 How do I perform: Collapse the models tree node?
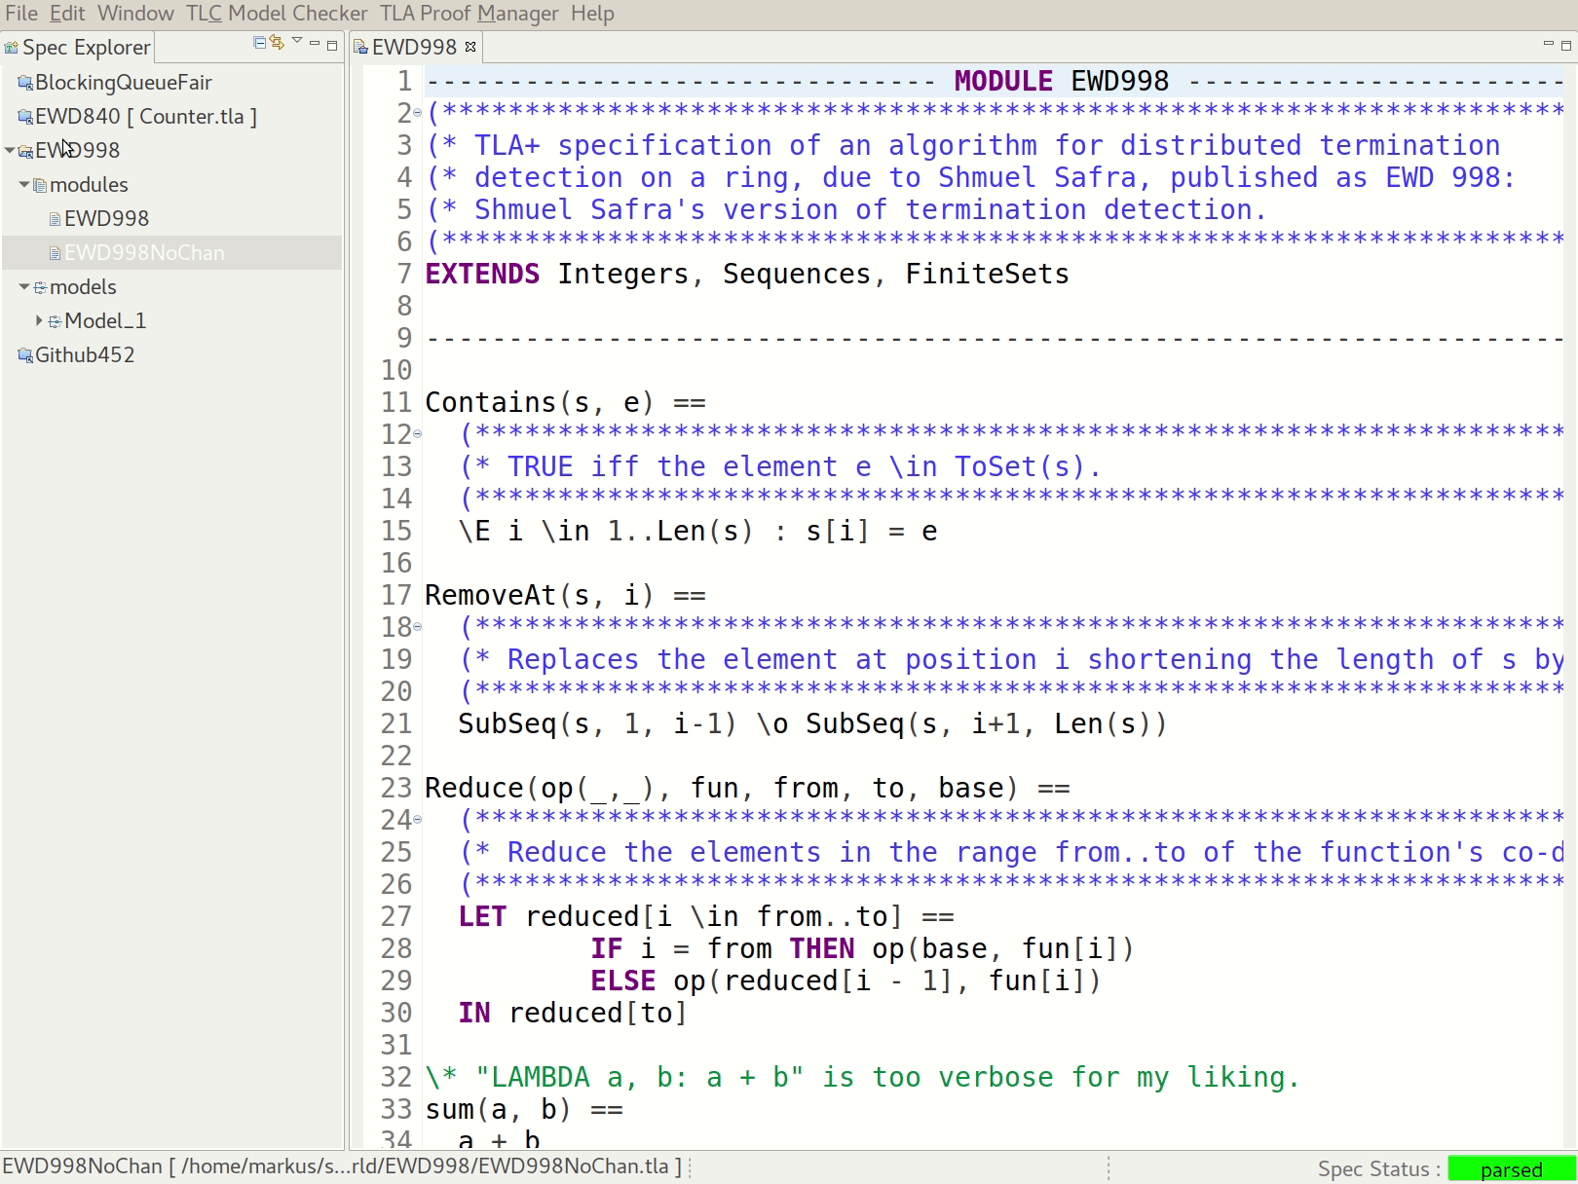coord(23,286)
